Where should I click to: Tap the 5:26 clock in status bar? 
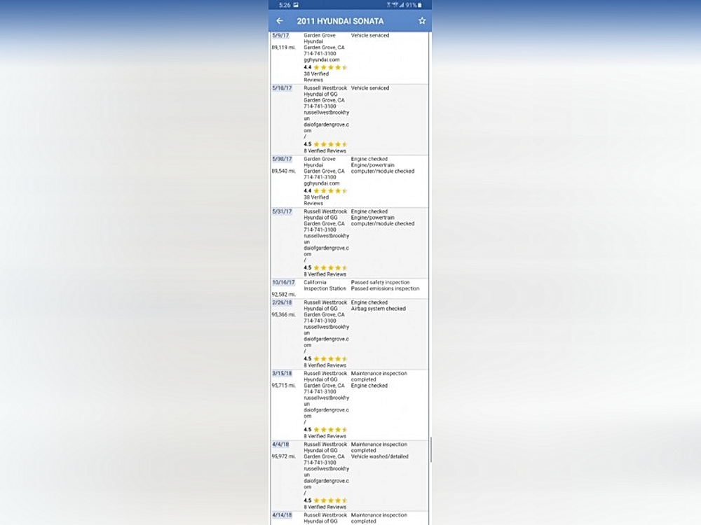285,5
